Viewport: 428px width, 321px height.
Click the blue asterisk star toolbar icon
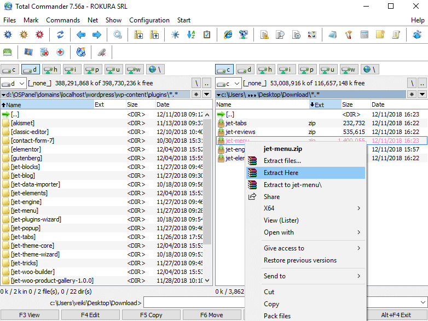pos(175,34)
